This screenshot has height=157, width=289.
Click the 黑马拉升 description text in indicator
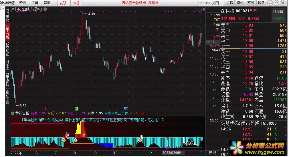pos(93,120)
